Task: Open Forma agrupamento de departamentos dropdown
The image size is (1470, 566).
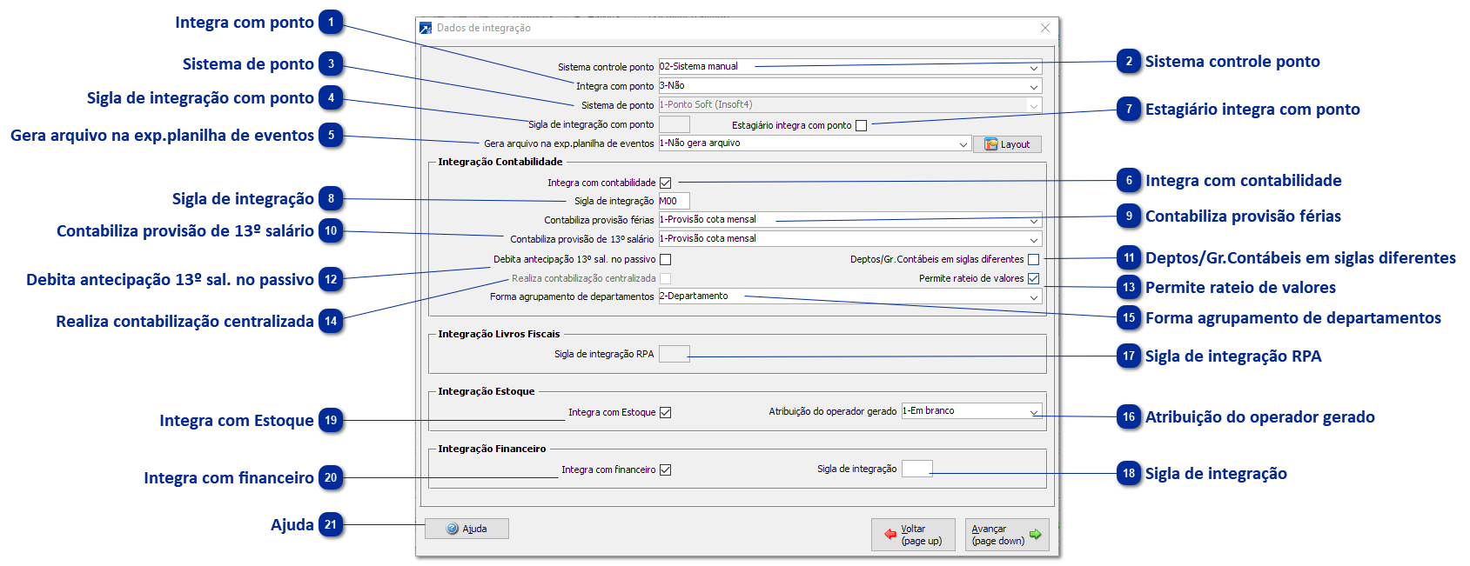Action: (x=1034, y=297)
